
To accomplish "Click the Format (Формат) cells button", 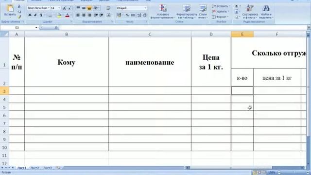I will click(x=220, y=17).
